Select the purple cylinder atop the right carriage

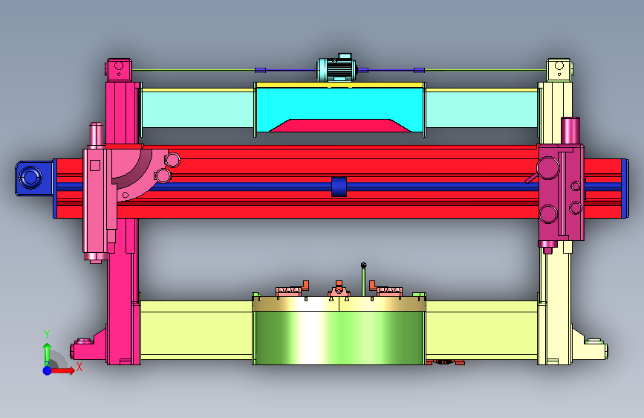(x=570, y=130)
